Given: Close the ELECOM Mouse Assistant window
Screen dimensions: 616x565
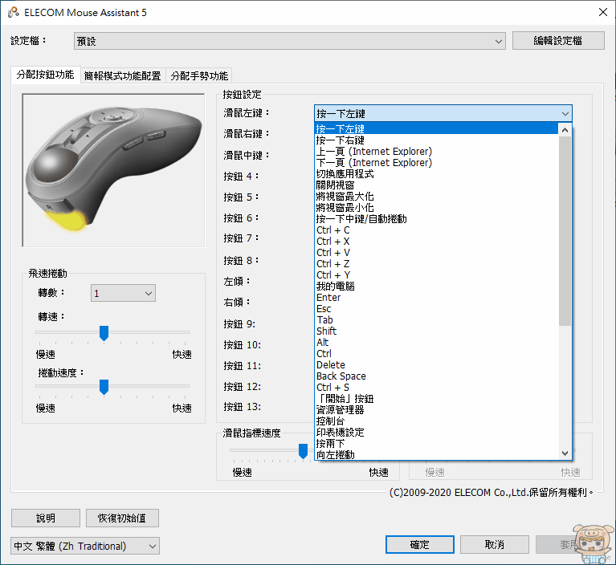Looking at the screenshot, I should 603,12.
